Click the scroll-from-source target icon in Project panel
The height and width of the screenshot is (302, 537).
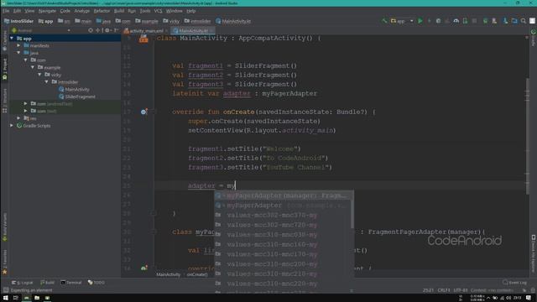click(91, 30)
